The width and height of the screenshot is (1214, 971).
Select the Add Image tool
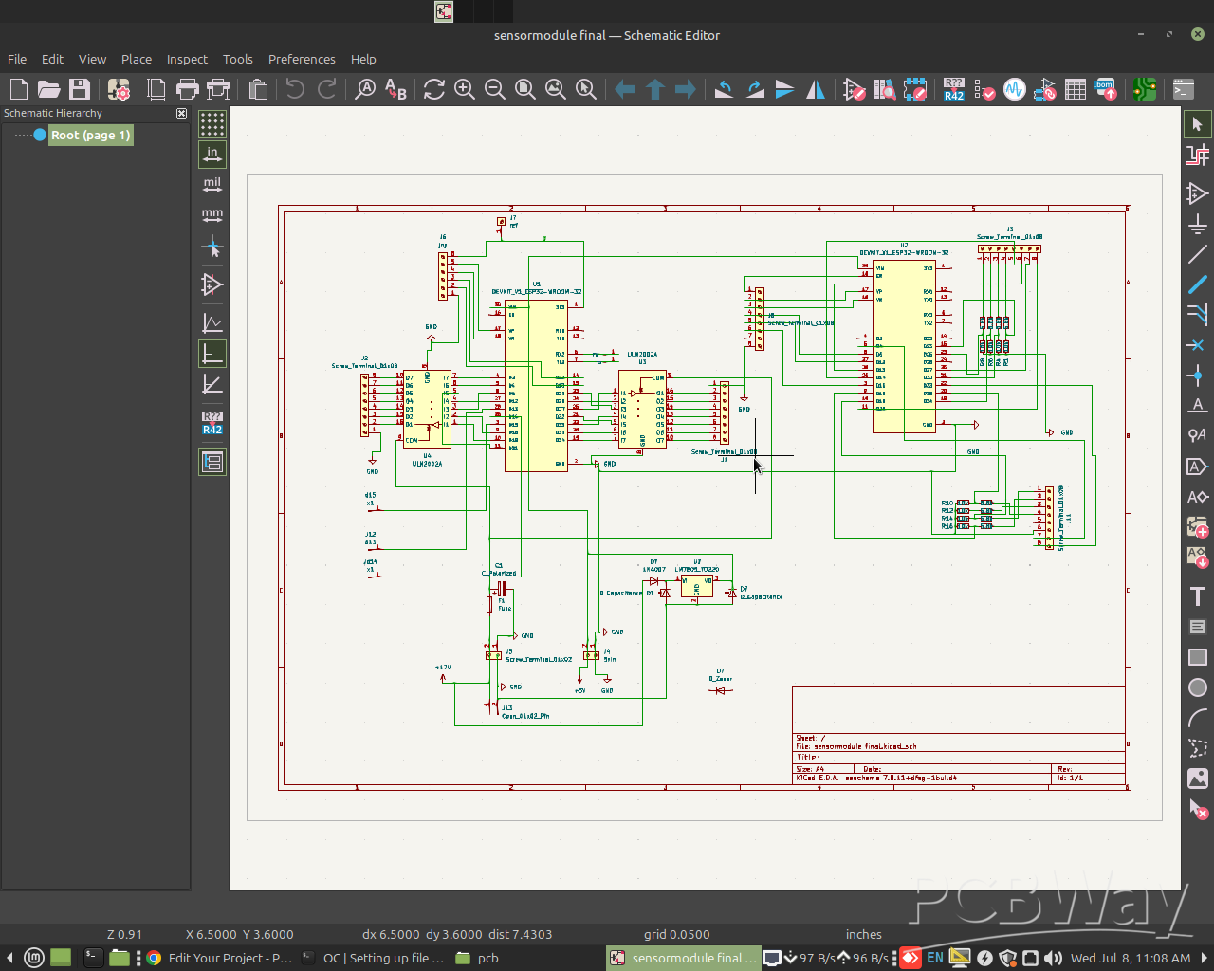(1198, 779)
